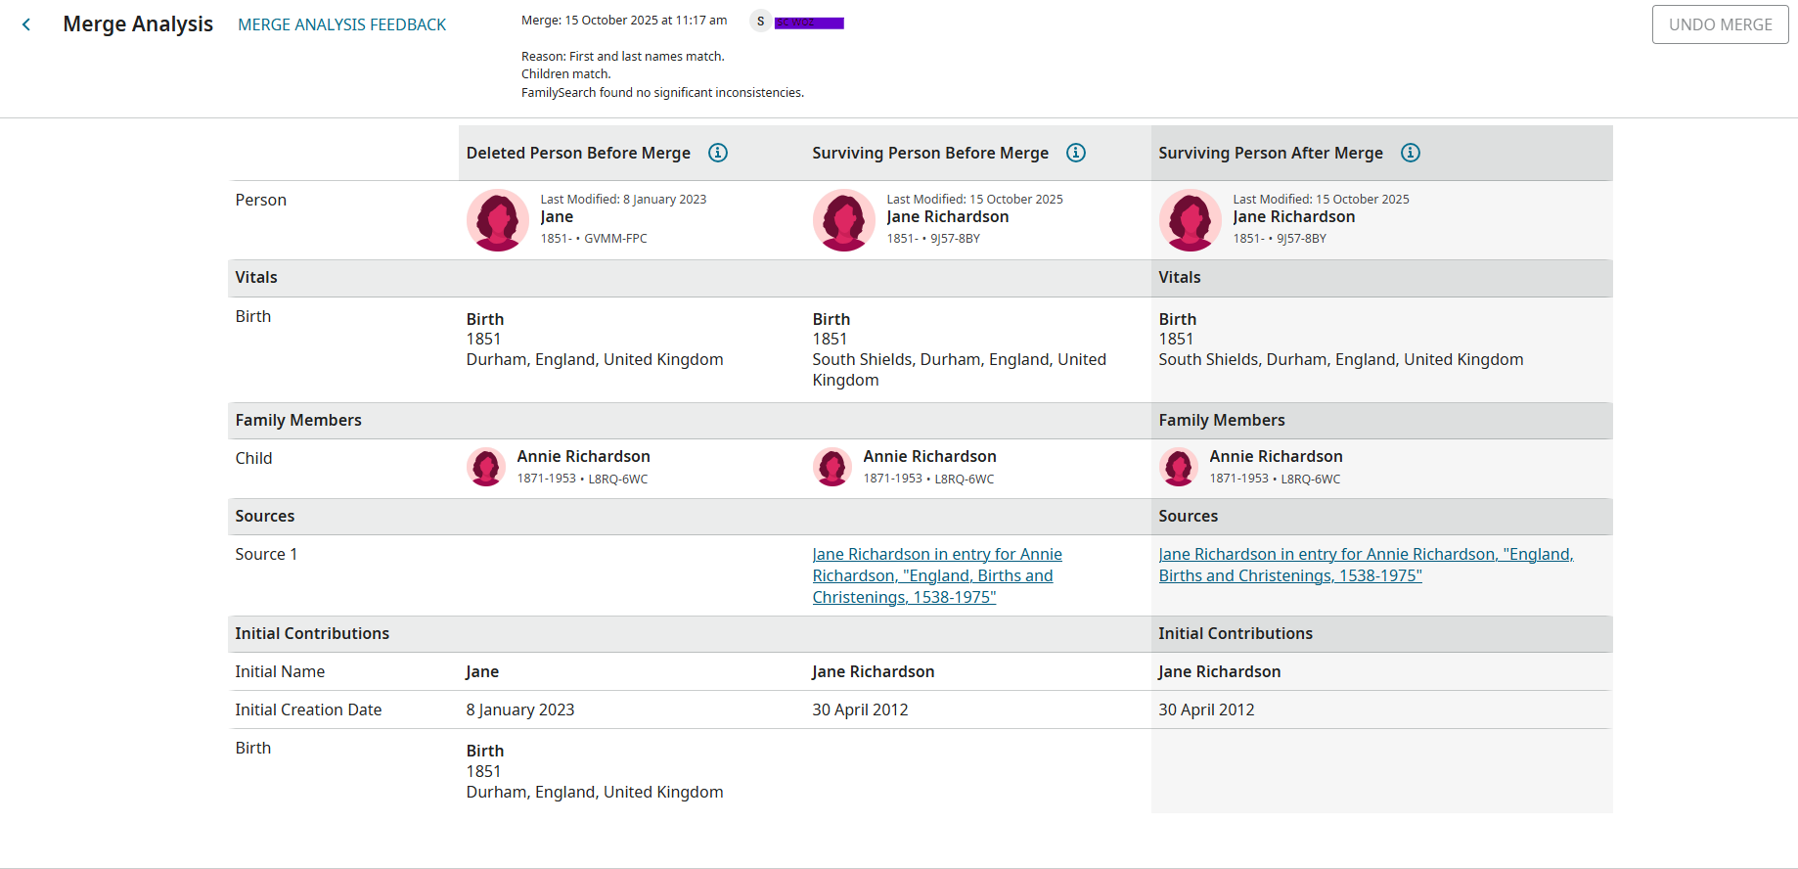Click Annie Richardson's portrait in the Surviving Person After Merge column

(1179, 467)
